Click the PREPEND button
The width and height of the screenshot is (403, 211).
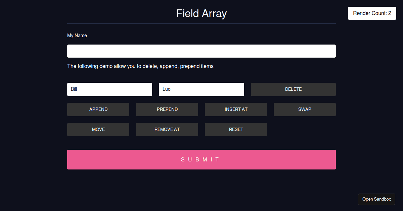(167, 109)
